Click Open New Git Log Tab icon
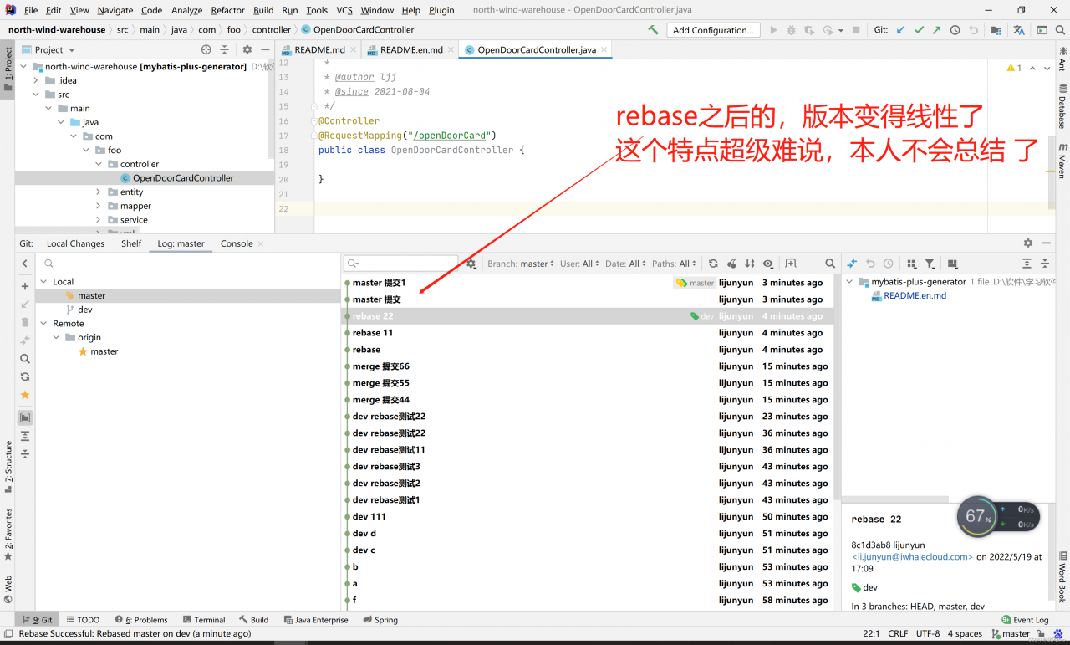The image size is (1070, 645). [x=791, y=264]
